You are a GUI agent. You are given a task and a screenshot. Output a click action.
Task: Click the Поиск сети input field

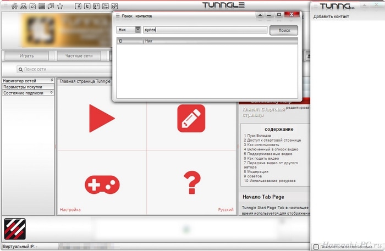(x=64, y=69)
